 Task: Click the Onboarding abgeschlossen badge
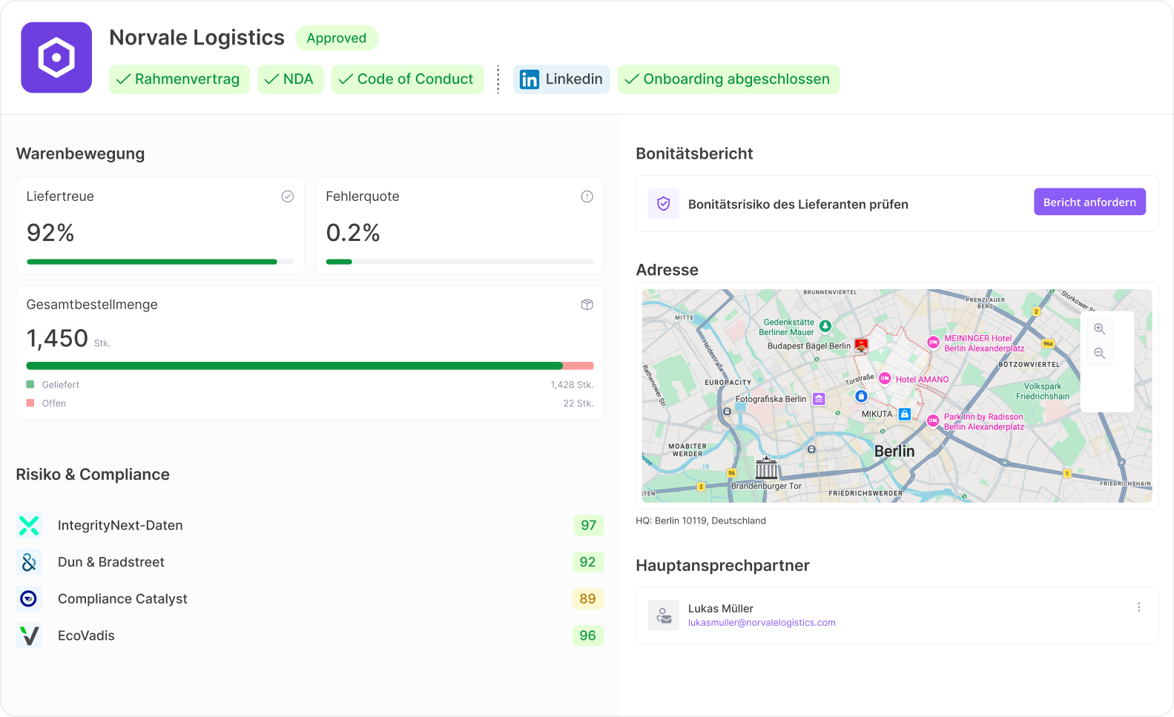728,79
